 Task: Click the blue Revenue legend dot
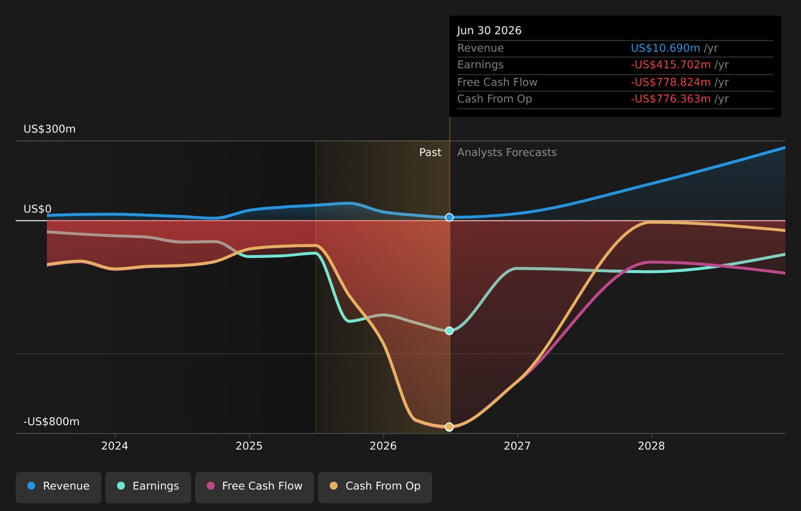pyautogui.click(x=31, y=486)
